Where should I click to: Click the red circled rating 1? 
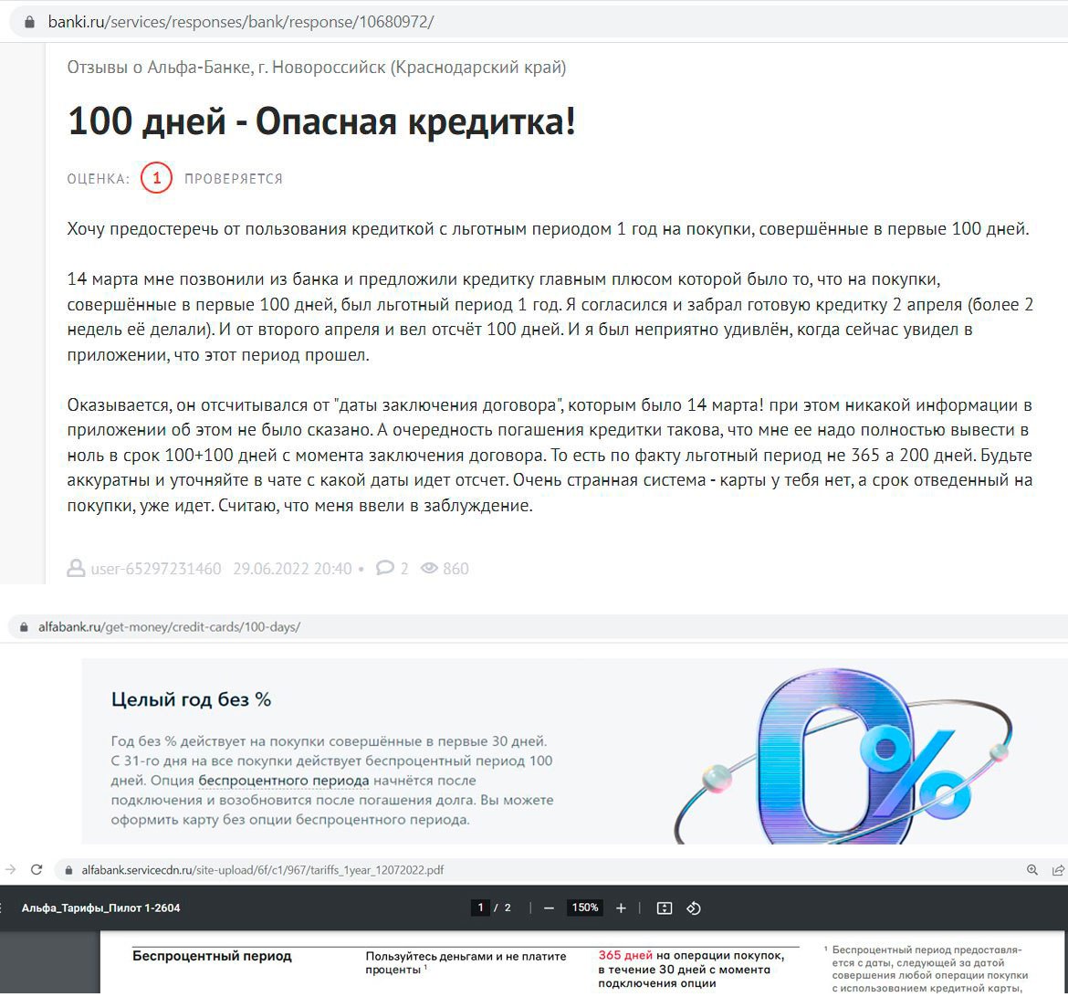[157, 179]
